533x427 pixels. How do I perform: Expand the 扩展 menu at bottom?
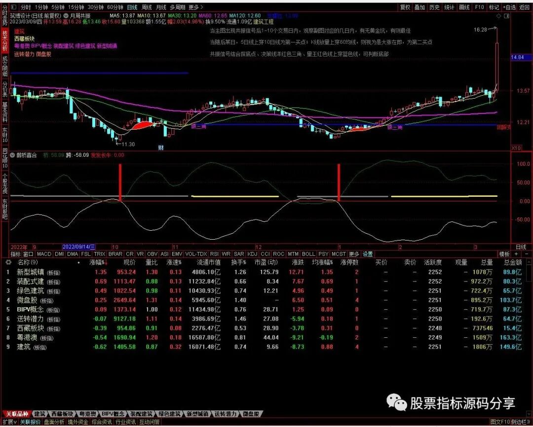tap(9, 422)
